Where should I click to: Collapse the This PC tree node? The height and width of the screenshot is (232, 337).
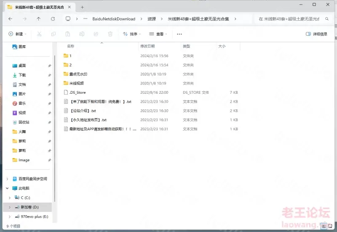(7, 188)
